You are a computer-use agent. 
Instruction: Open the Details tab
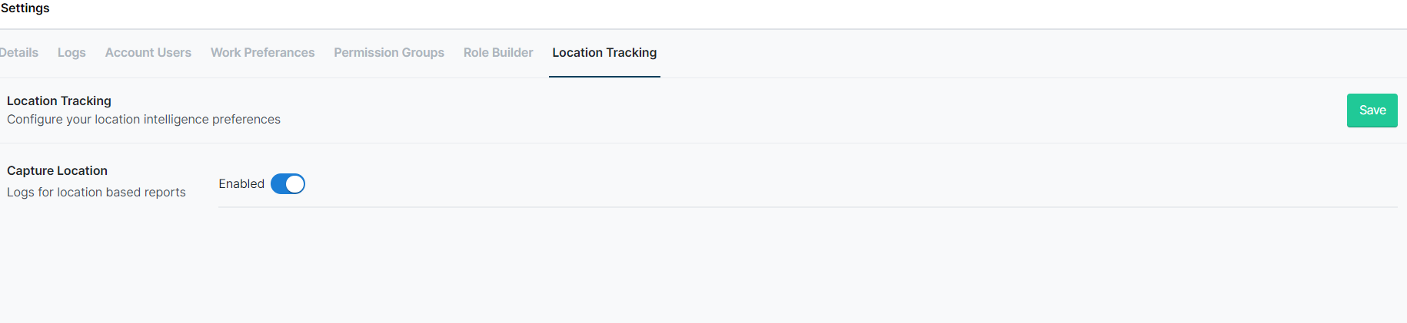tap(19, 53)
